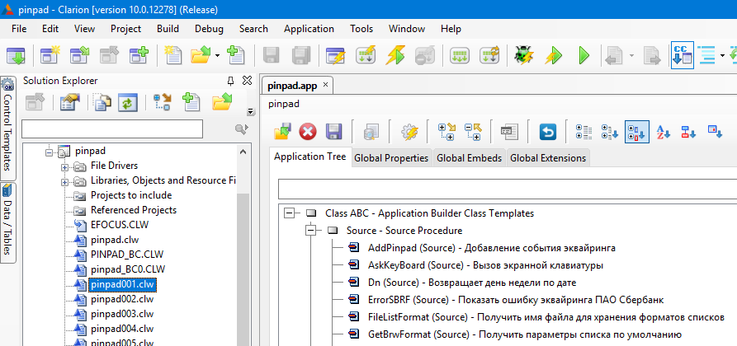Click the blue undo arrow in app toolbar
The width and height of the screenshot is (737, 346).
pos(547,131)
